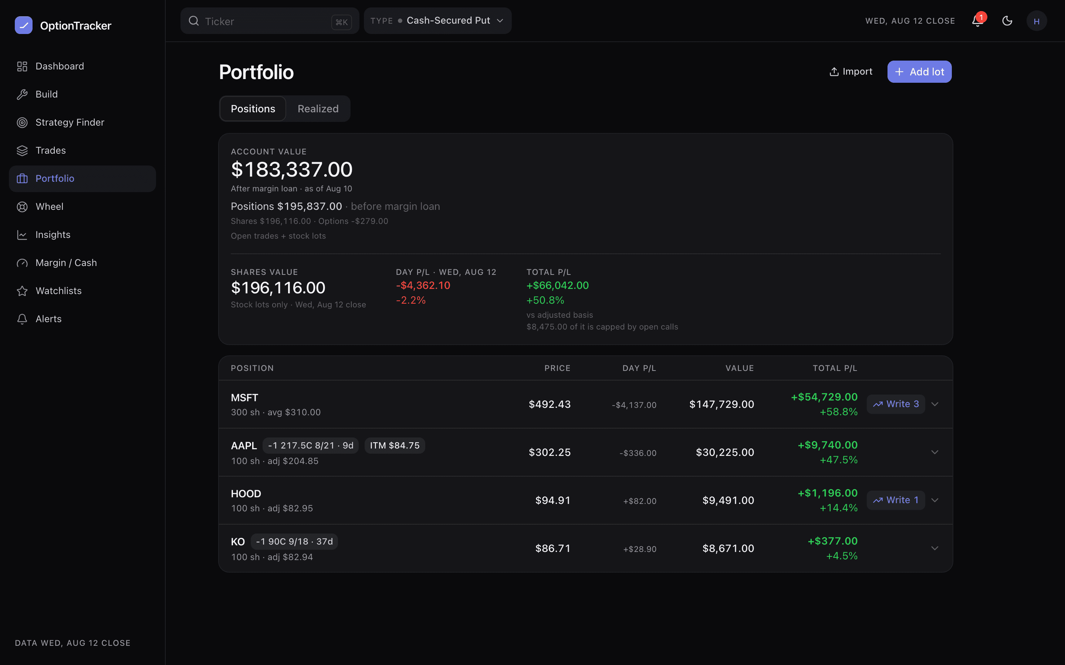Click the ITM $84.75 badge

pos(395,446)
